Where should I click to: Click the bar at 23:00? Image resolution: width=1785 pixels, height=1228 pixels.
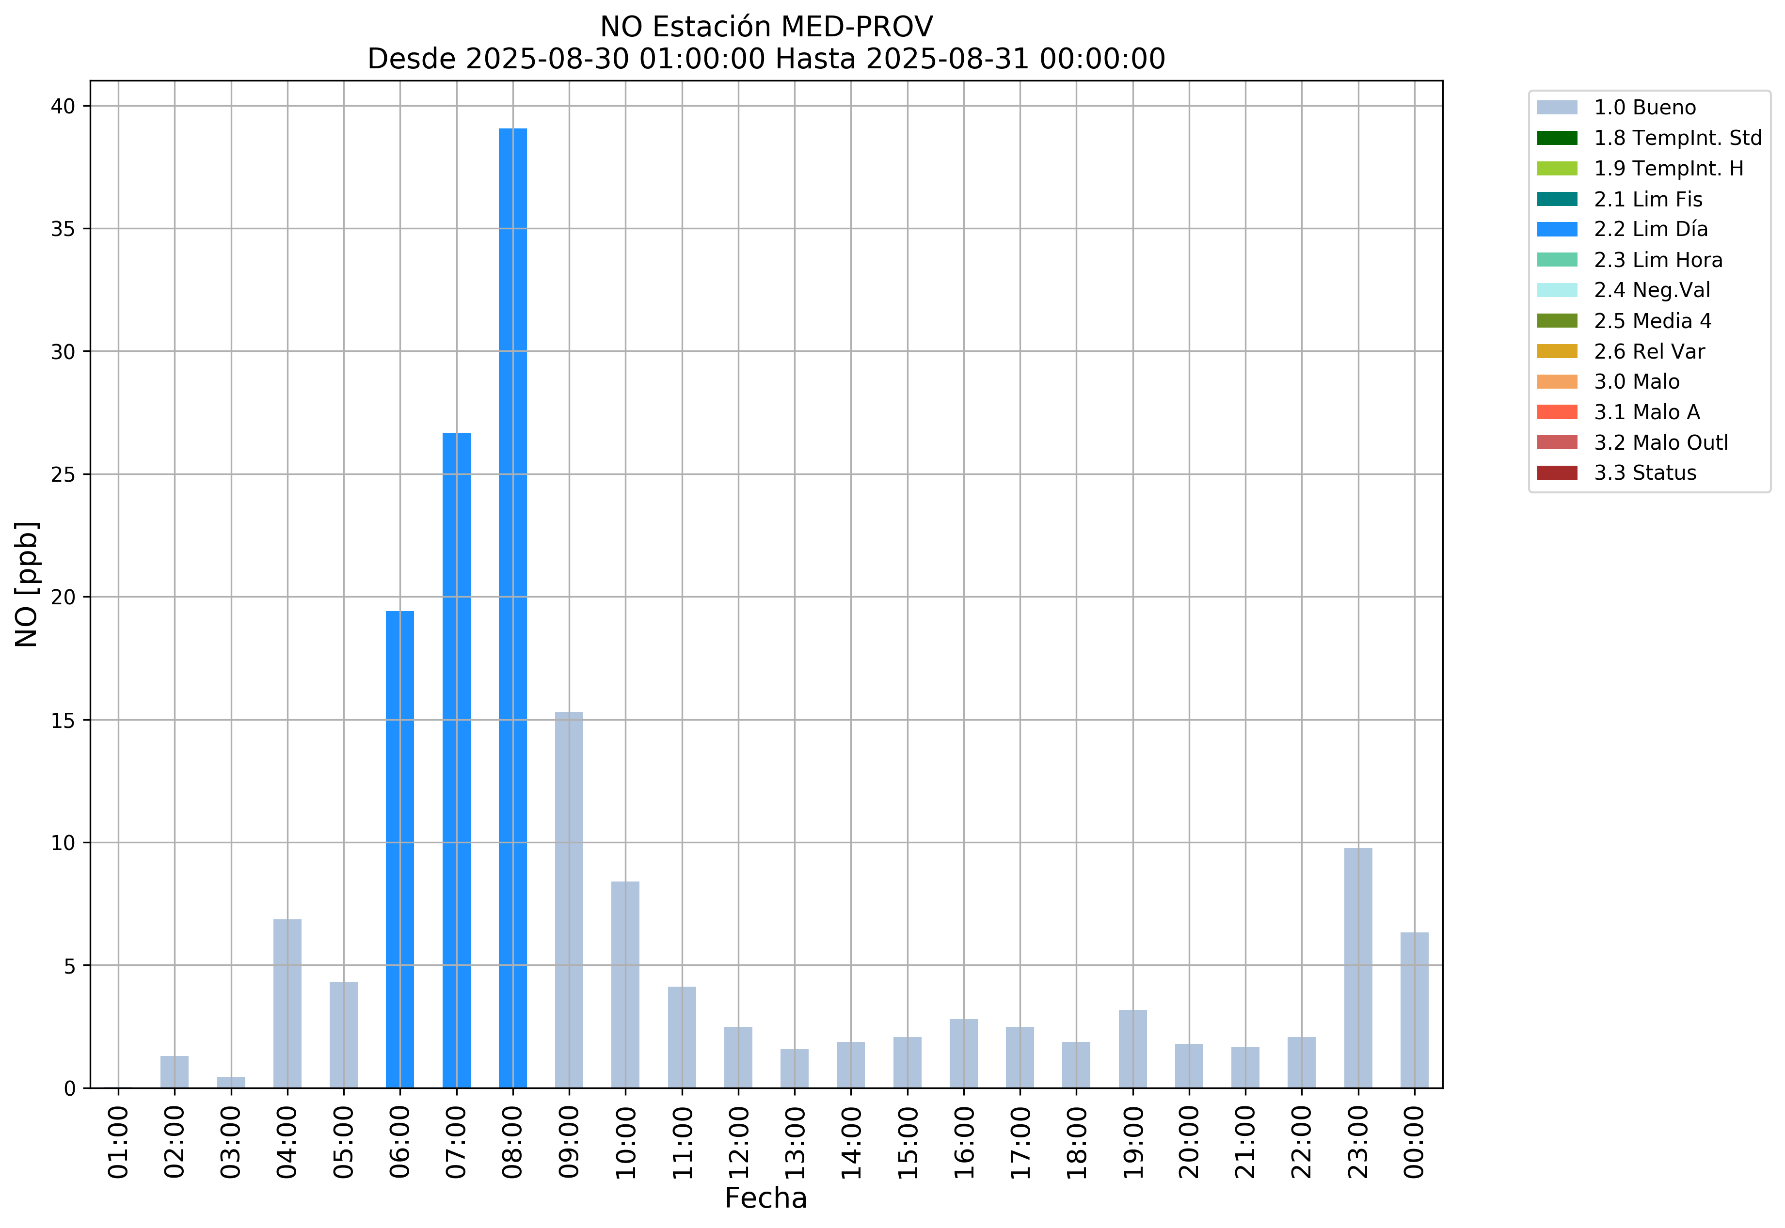click(1358, 968)
